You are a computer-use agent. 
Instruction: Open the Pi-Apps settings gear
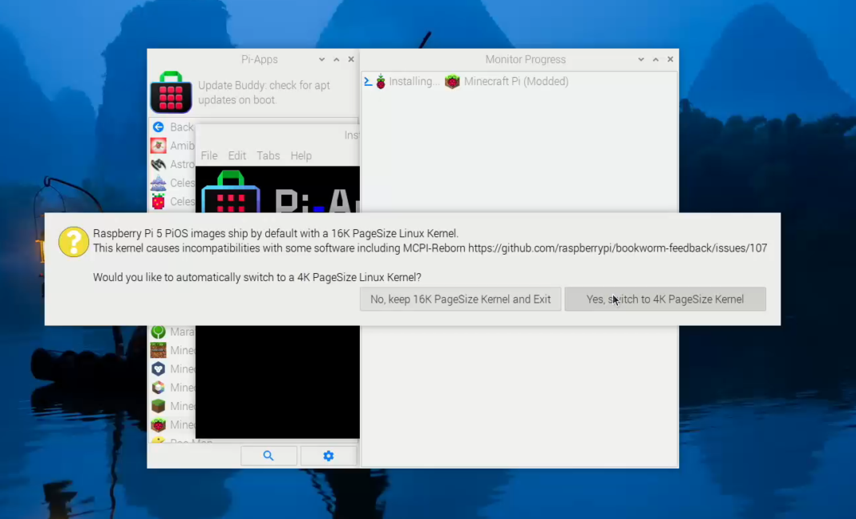pyautogui.click(x=328, y=455)
